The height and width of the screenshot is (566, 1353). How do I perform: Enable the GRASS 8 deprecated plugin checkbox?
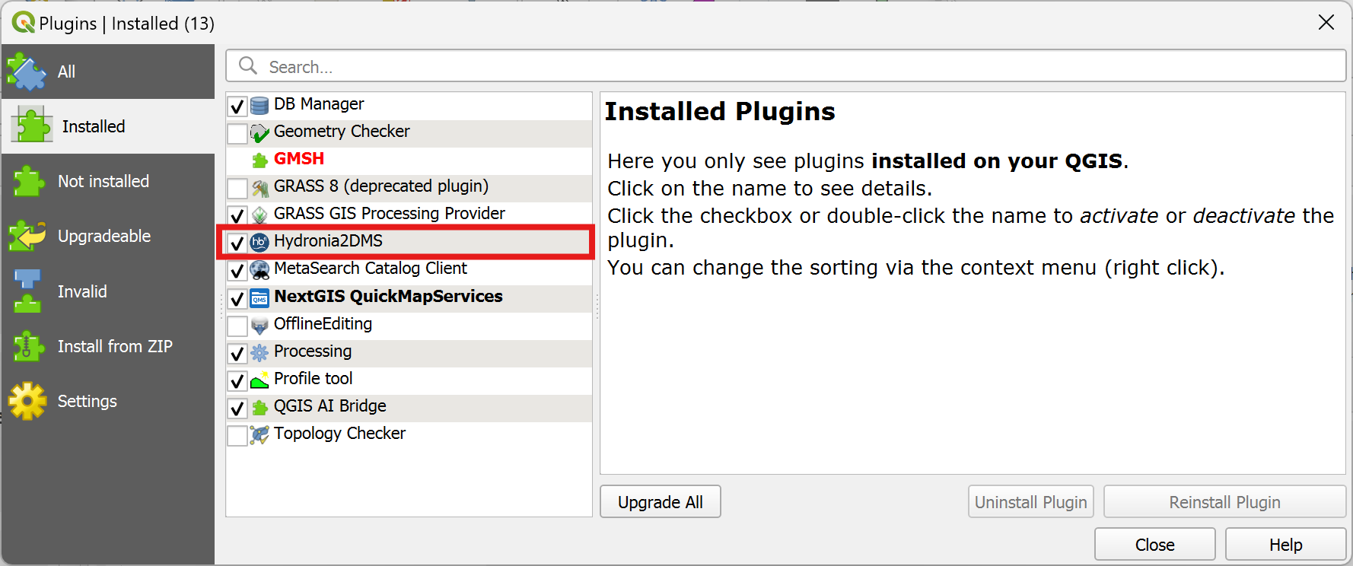click(237, 188)
